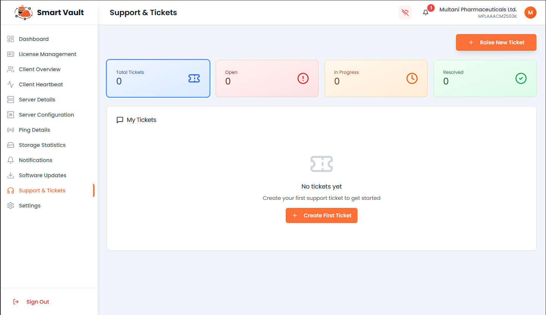Open Storage Statistics disk icon

click(11, 145)
